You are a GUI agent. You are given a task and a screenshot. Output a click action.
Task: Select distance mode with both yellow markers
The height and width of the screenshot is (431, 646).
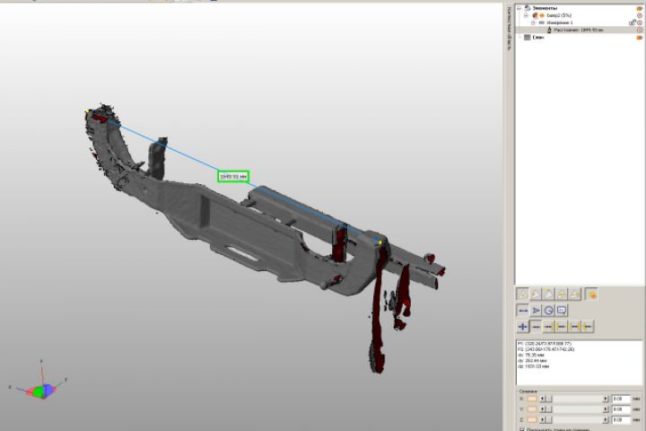(574, 327)
